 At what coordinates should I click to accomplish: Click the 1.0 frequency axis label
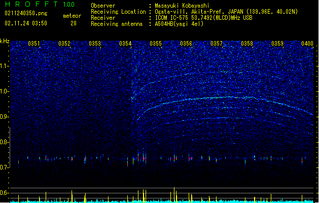coord(5,91)
